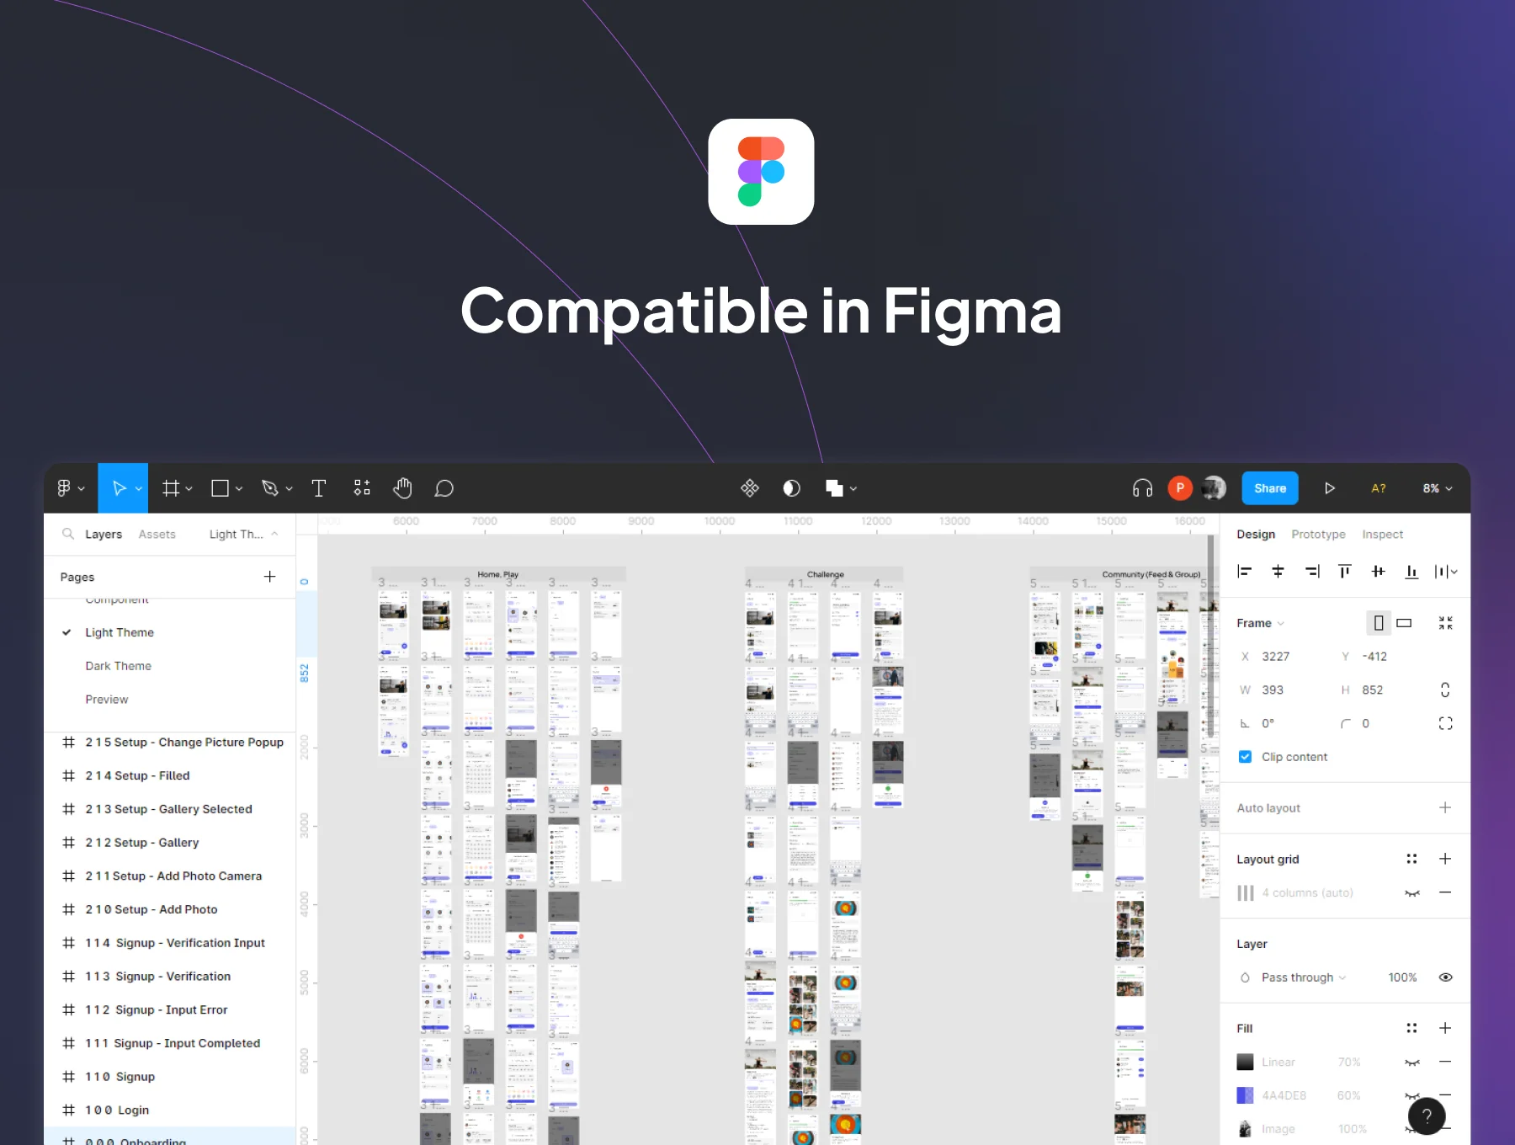
Task: Select the Rectangle shape tool
Action: [x=221, y=488]
